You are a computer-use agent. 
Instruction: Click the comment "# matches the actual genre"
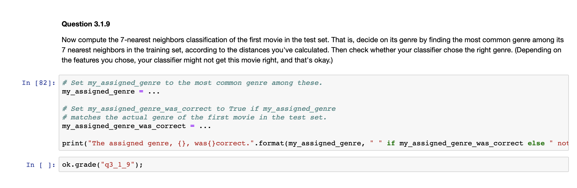point(194,118)
